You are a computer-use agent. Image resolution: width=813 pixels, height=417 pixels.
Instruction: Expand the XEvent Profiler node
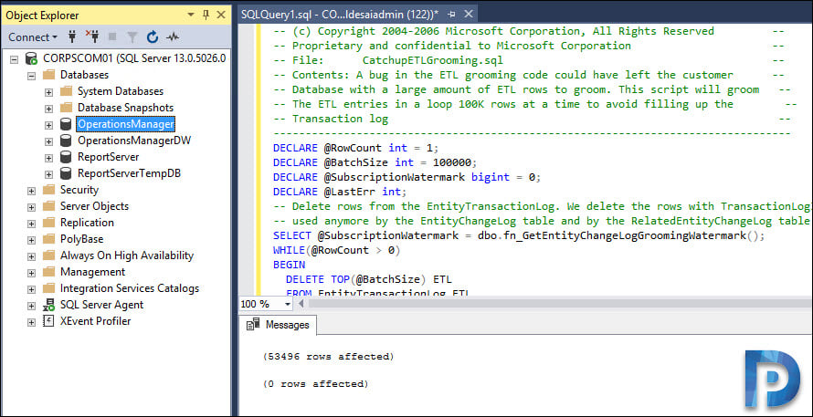coord(32,322)
